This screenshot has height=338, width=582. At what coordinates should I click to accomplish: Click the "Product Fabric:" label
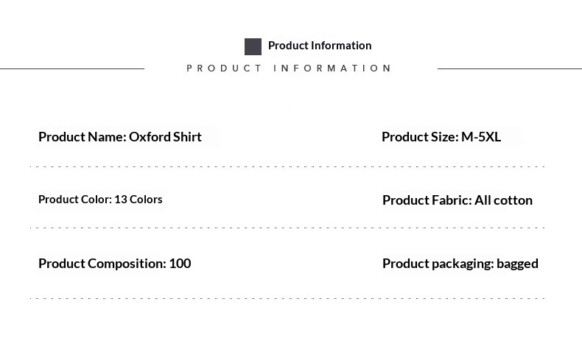click(427, 200)
